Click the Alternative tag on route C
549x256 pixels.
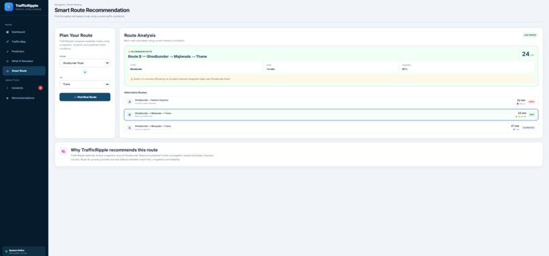pos(529,128)
